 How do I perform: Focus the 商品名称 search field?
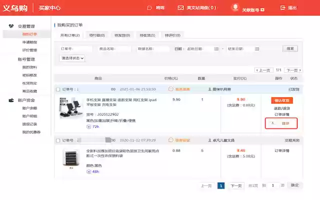click(114, 49)
